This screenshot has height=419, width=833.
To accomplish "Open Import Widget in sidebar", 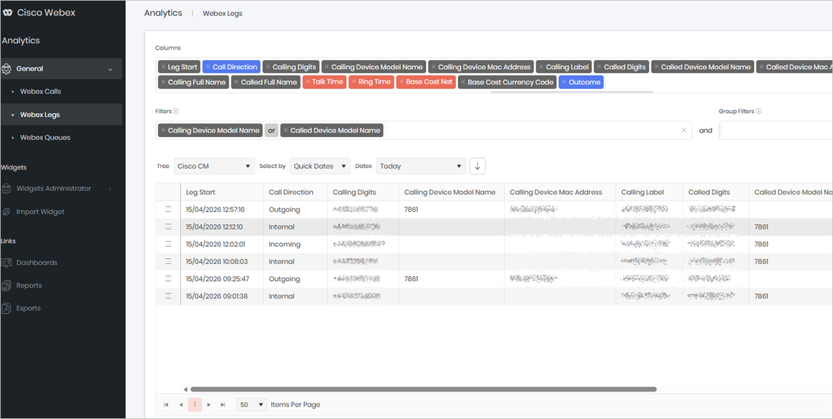I will [x=41, y=212].
